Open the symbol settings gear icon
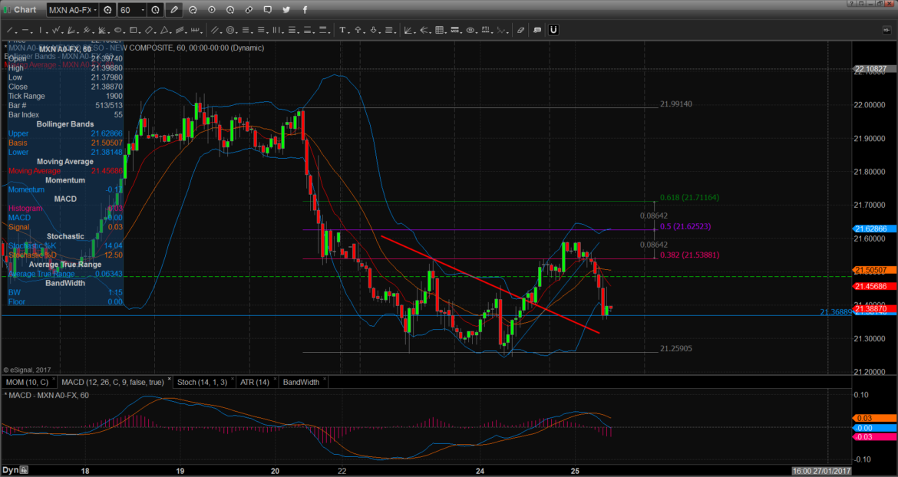The image size is (898, 477). [107, 10]
